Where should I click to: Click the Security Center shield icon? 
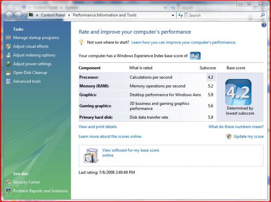click(8, 182)
